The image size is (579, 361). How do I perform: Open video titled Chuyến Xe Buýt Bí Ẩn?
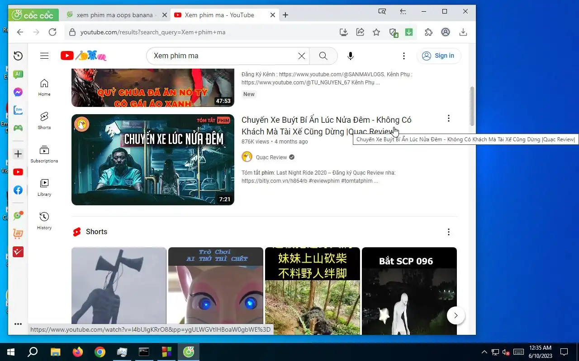pyautogui.click(x=326, y=126)
